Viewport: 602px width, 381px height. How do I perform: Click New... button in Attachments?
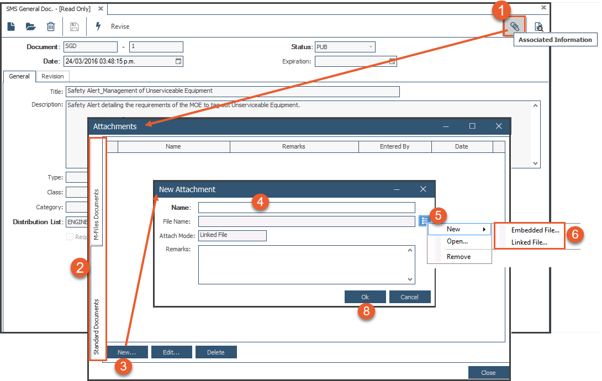point(126,352)
